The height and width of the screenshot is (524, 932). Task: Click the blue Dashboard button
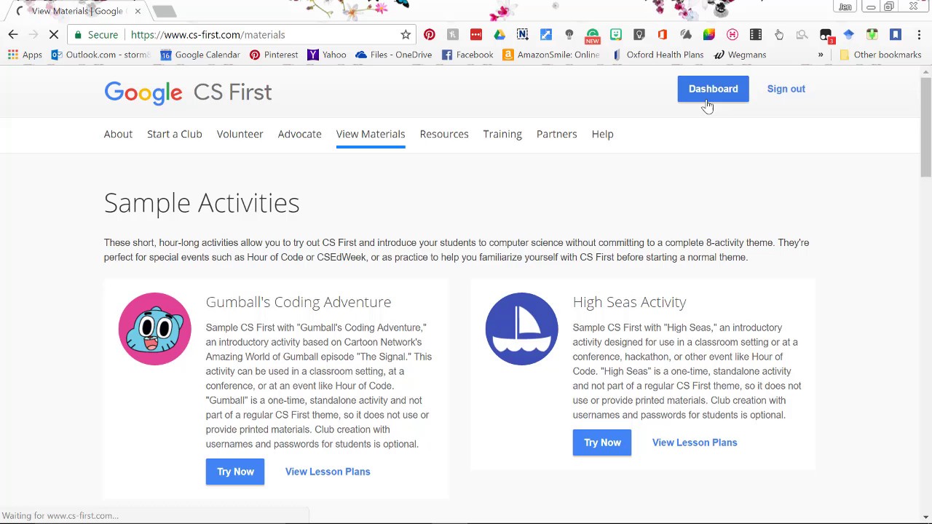[x=713, y=89]
